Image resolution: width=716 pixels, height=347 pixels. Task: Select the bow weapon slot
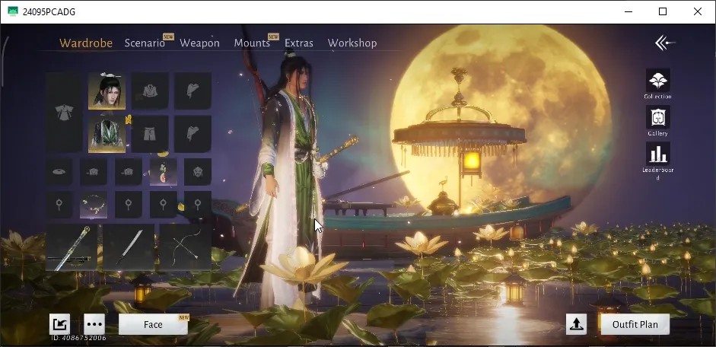click(x=186, y=247)
